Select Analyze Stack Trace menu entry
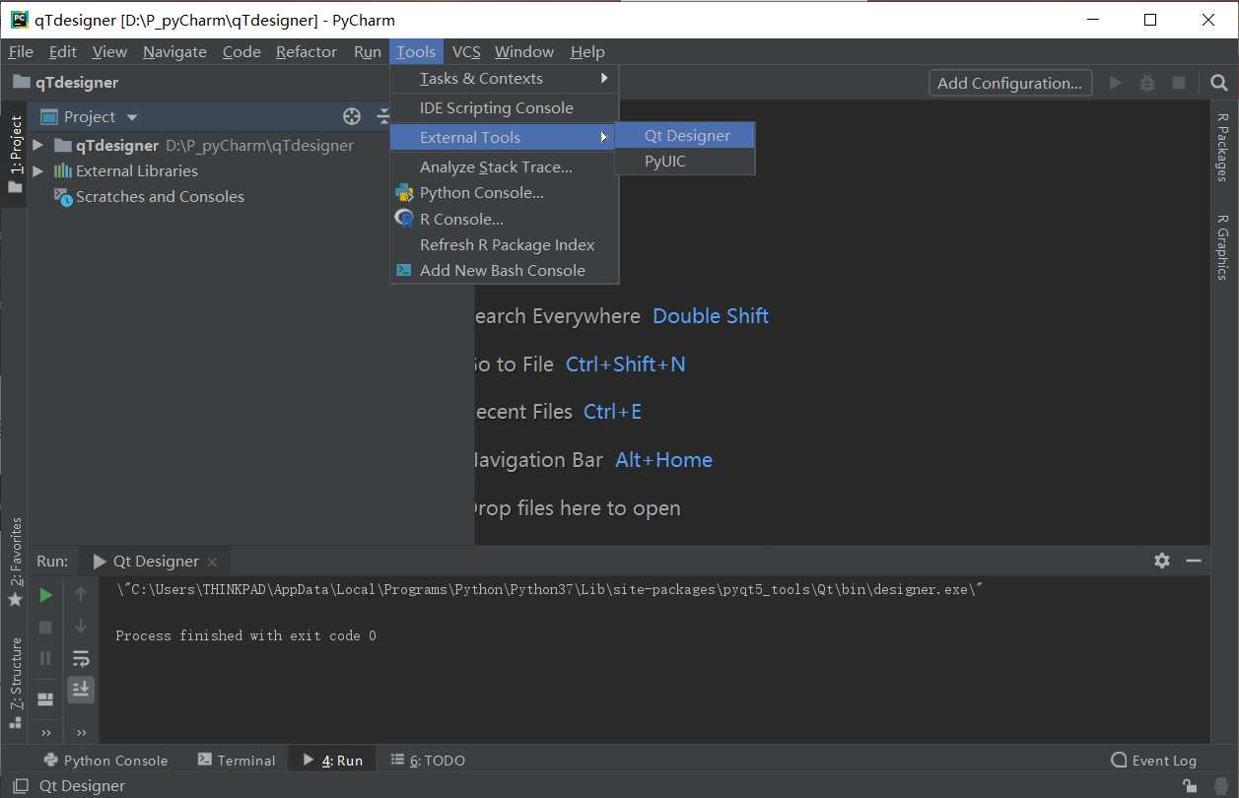 point(505,167)
